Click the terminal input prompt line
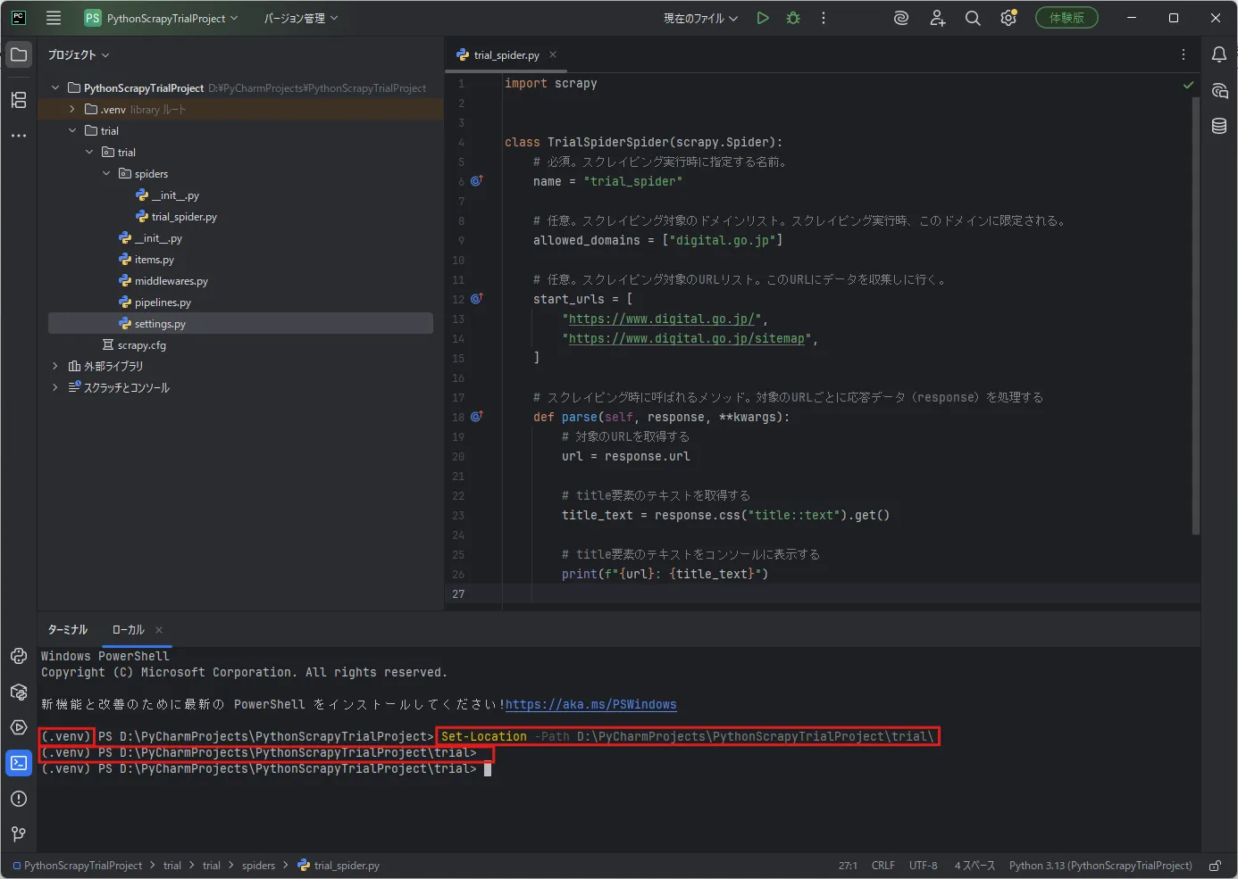 click(266, 769)
